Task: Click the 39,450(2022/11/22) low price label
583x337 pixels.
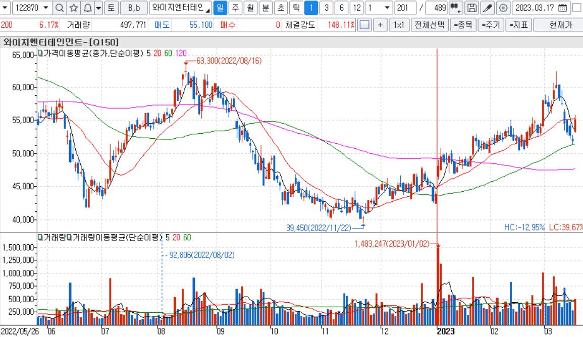Action: click(x=319, y=228)
